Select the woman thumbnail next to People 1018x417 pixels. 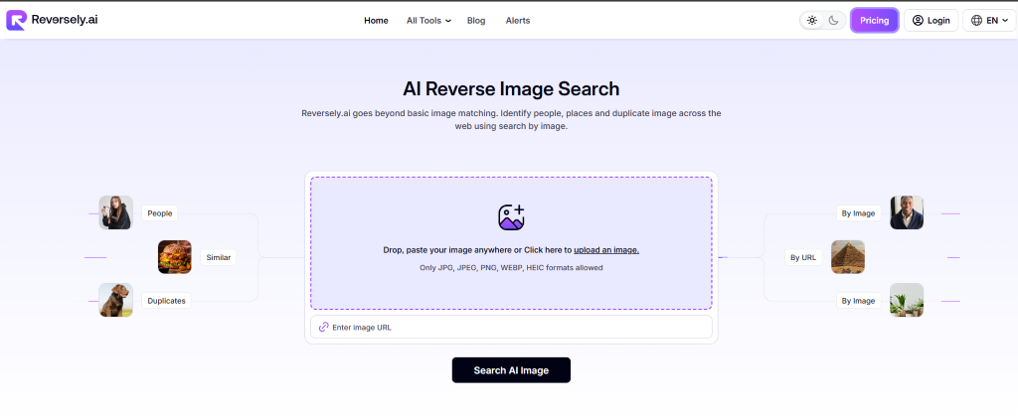click(115, 212)
